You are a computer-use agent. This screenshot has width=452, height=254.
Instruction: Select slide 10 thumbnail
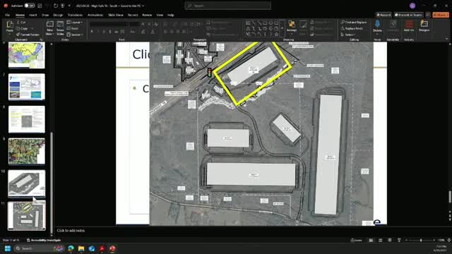[x=27, y=183]
